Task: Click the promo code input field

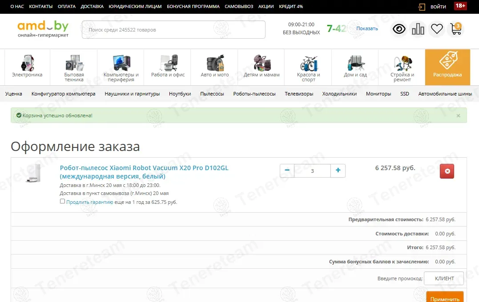Action: (443, 278)
